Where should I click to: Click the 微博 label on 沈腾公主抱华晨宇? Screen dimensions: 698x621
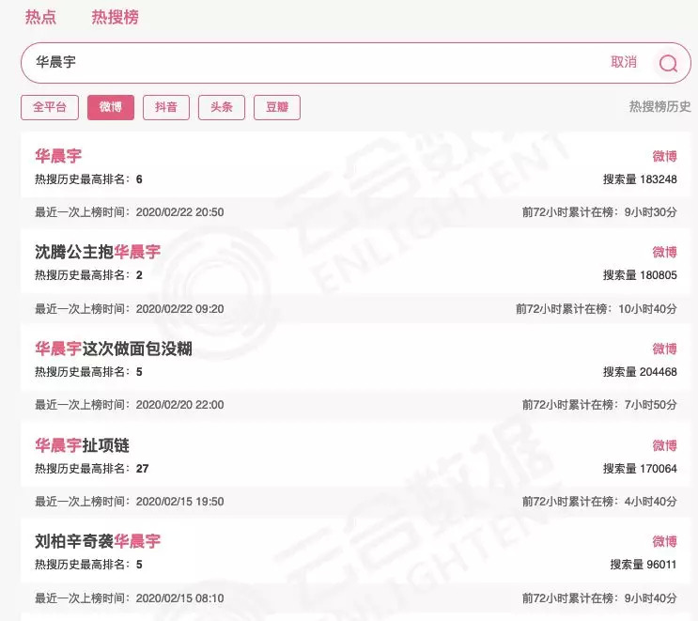click(x=664, y=253)
